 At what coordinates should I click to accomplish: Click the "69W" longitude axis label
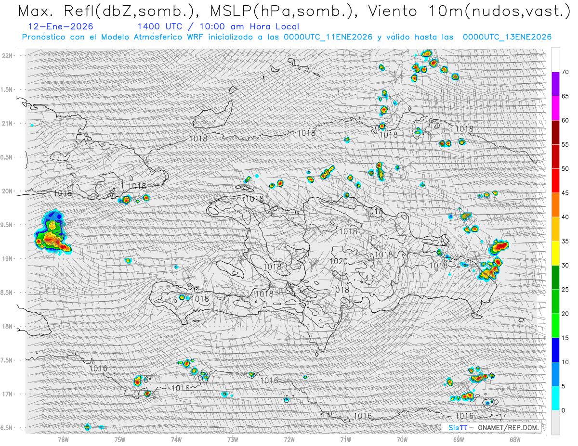tap(458, 439)
